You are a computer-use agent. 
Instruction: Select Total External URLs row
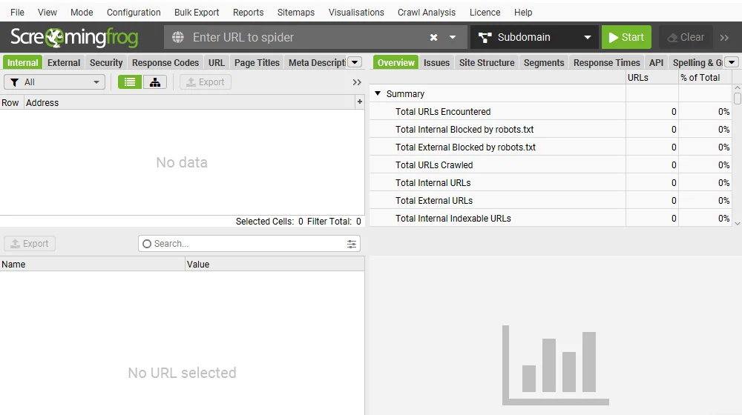coord(551,200)
